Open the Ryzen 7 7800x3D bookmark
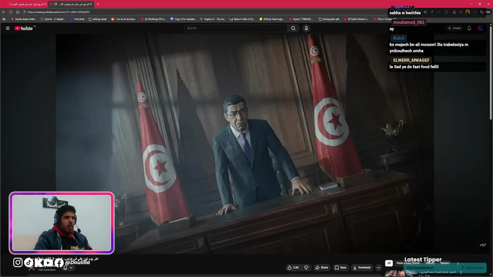This screenshot has height=277, width=493. 301,19
